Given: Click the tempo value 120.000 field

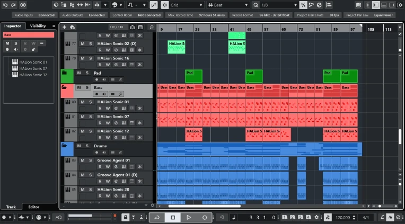Looking at the screenshot, I should (x=343, y=217).
